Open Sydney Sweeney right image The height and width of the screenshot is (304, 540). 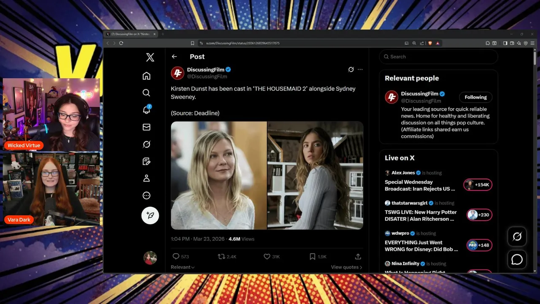click(315, 175)
